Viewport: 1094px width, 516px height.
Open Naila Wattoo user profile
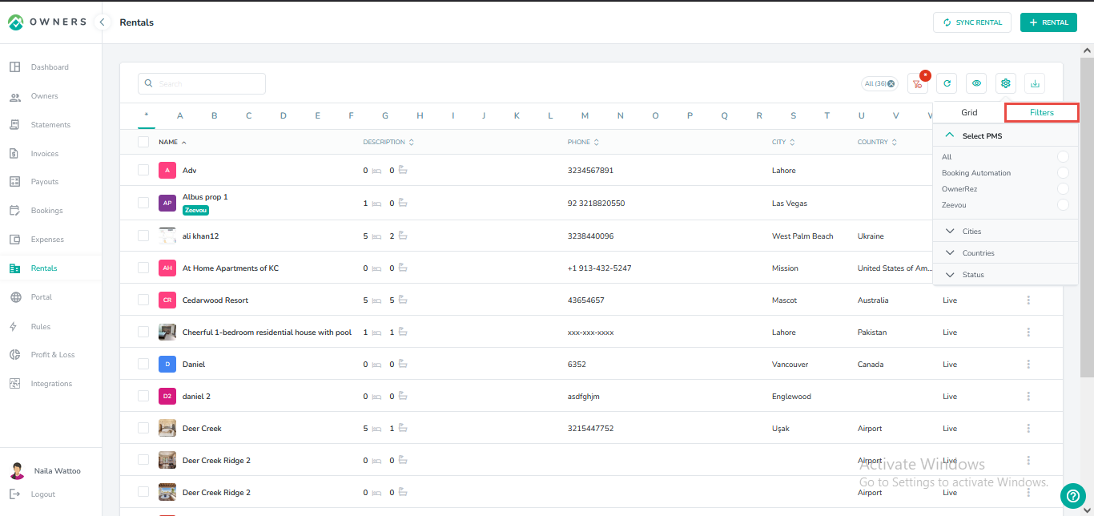tap(46, 471)
